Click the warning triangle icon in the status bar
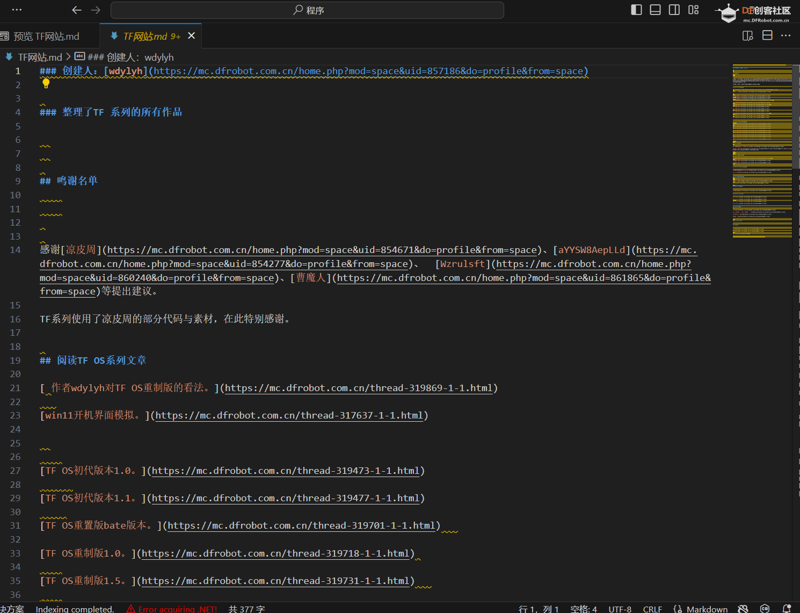Image resolution: width=800 pixels, height=613 pixels. (130, 609)
